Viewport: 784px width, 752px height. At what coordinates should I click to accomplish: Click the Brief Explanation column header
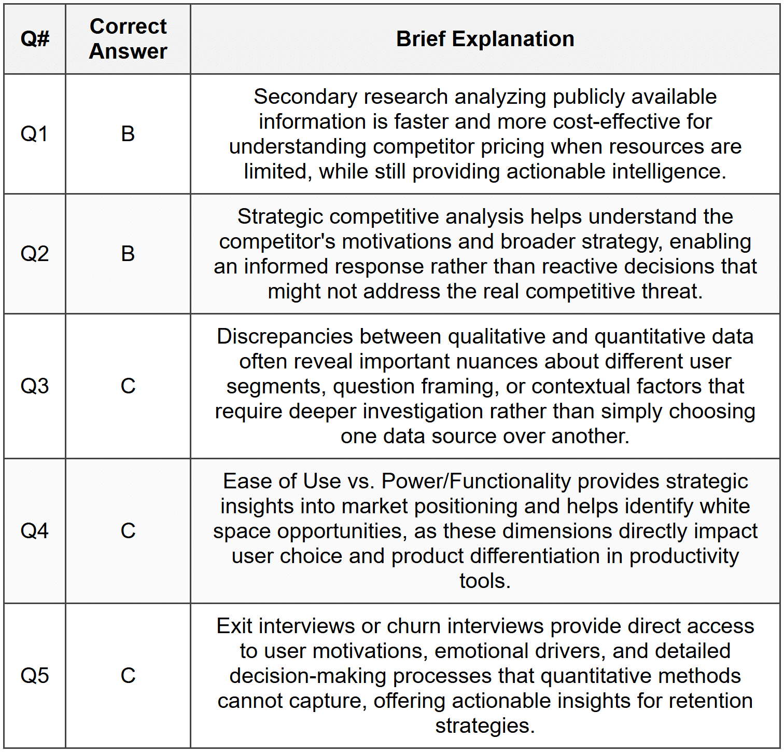tap(485, 39)
